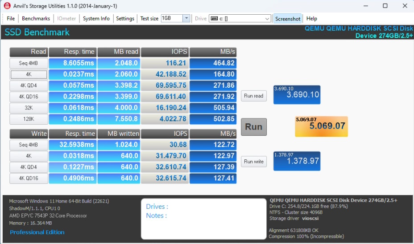Open the Benchmarks menu
414x244 pixels.
(36, 18)
